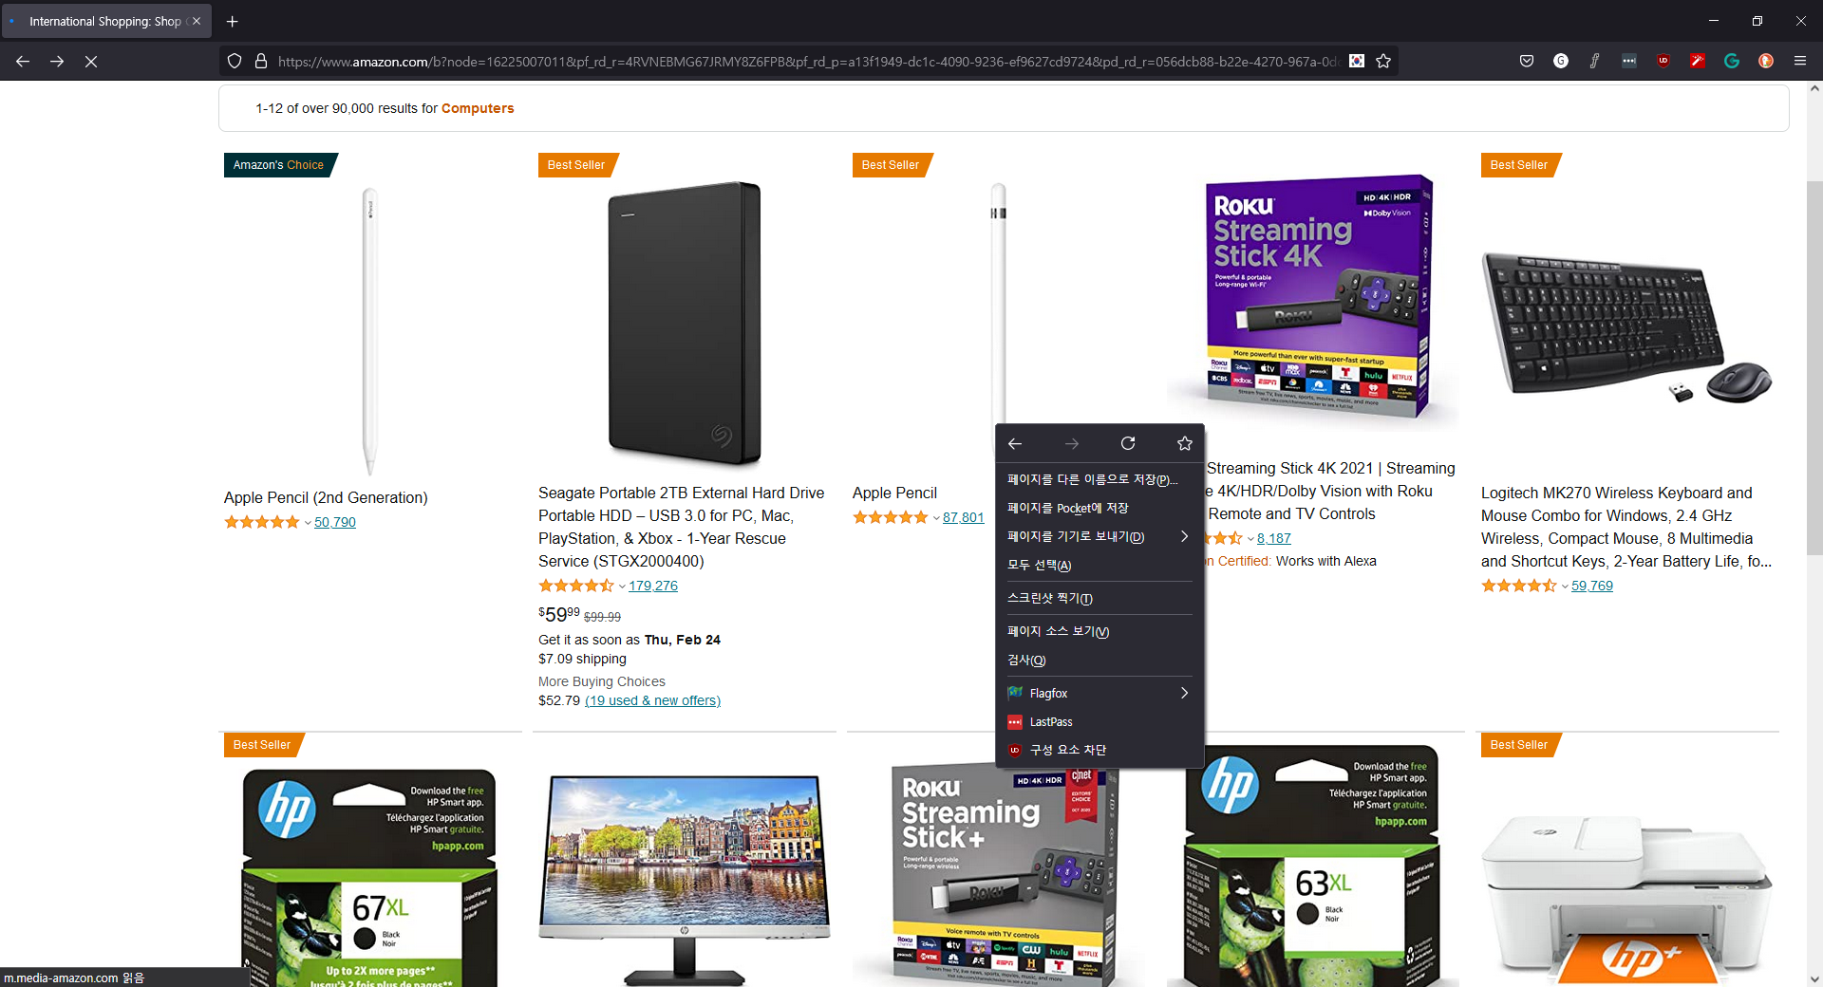Click the scrollbar down arrow
This screenshot has height=987, width=1823.
pyautogui.click(x=1814, y=978)
